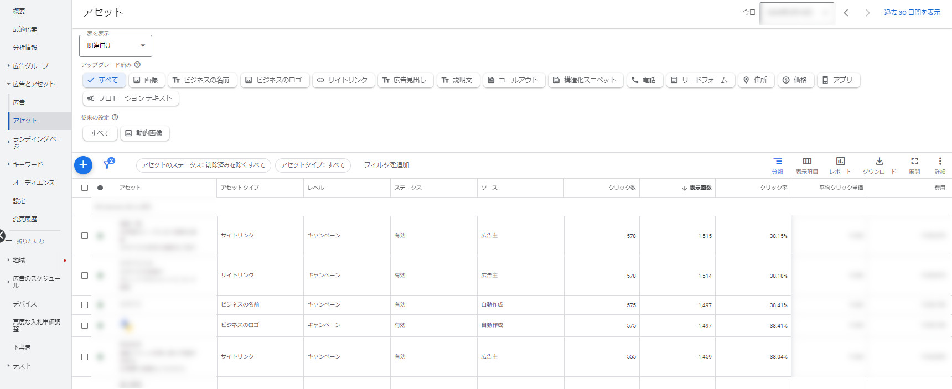Select the ビジネスのロゴ row checkbox

85,325
